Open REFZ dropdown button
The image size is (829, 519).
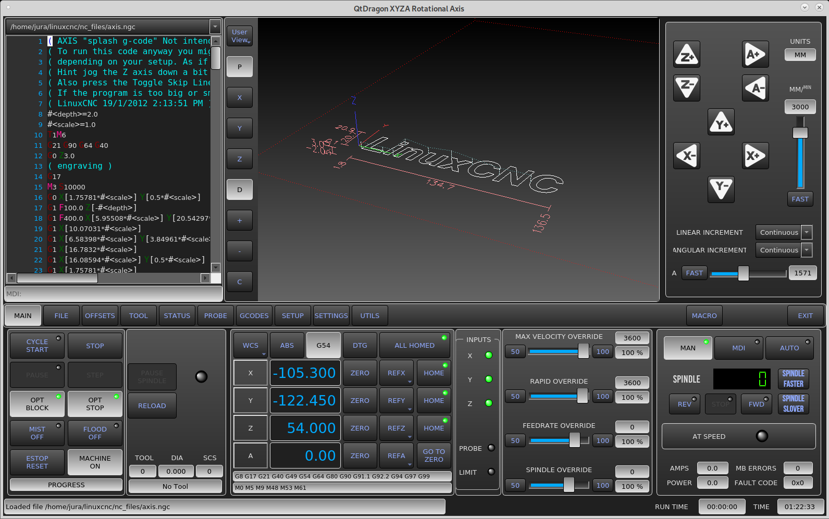click(x=397, y=428)
